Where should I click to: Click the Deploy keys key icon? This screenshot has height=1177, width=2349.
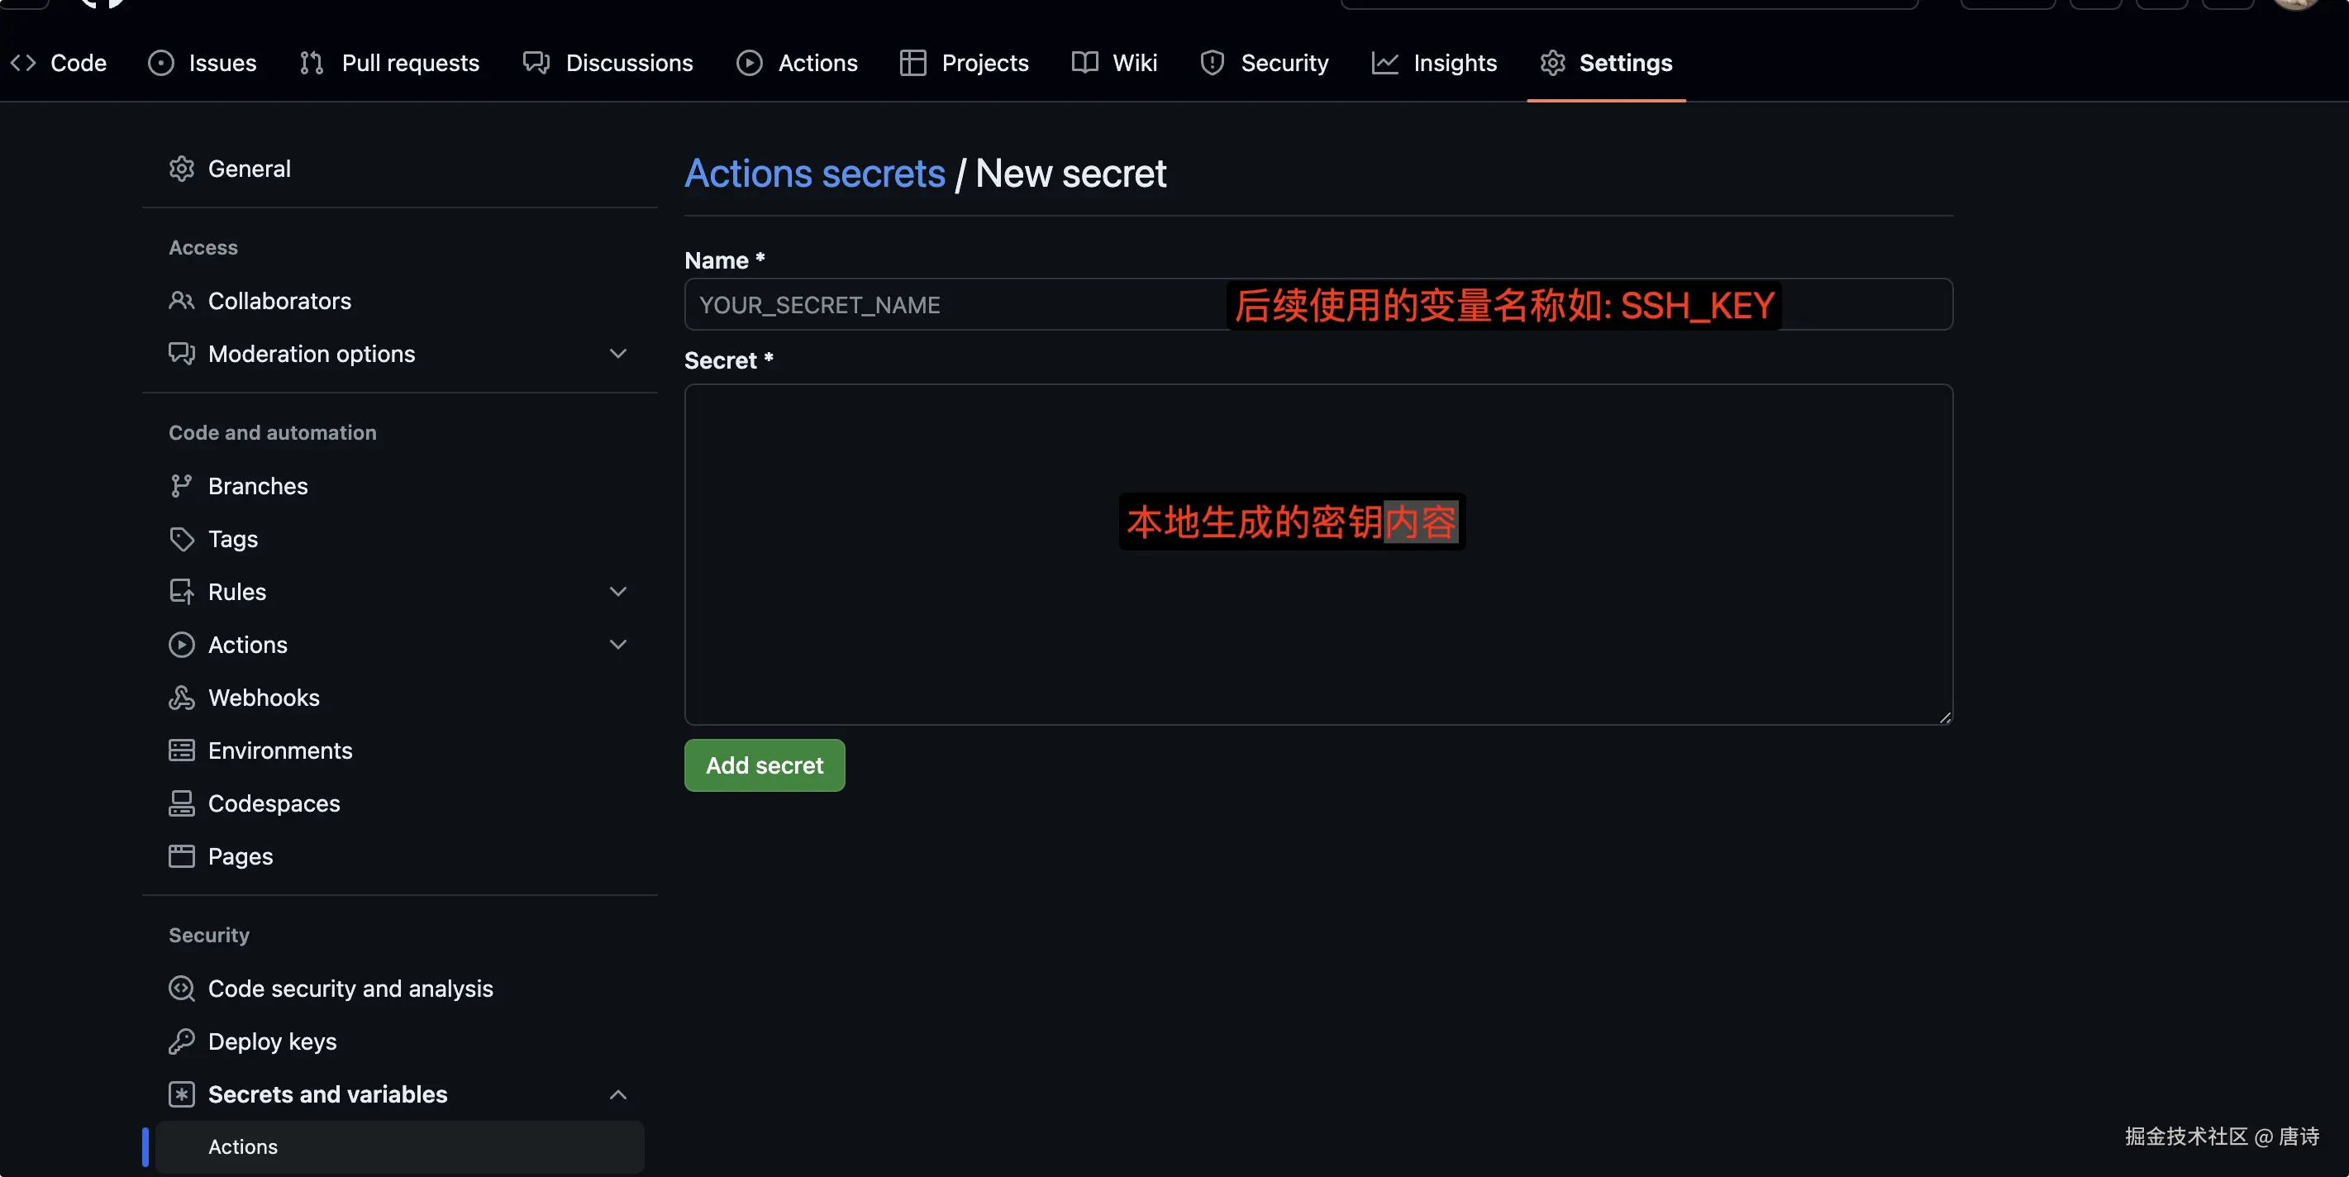[x=182, y=1041]
